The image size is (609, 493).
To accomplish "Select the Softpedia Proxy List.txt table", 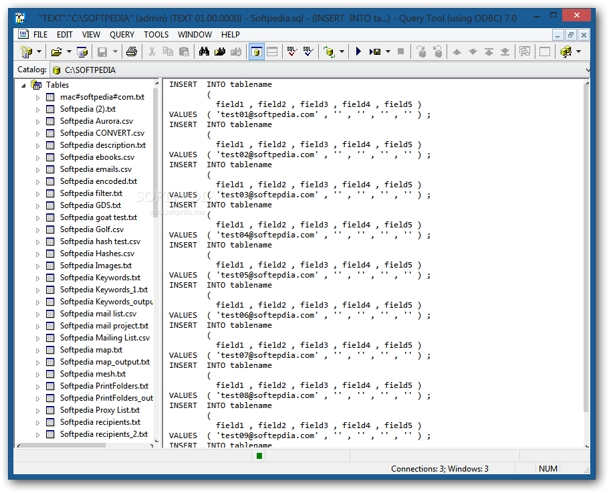I will point(100,410).
